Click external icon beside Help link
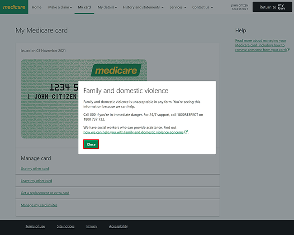Viewport: 294px width, 235px height. coord(288,50)
